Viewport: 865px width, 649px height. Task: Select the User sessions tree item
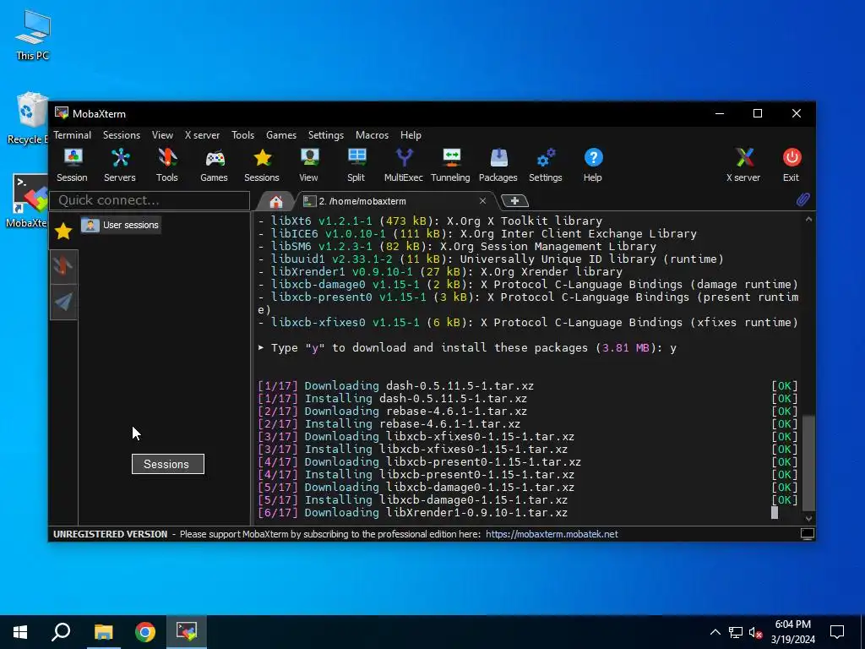click(x=121, y=225)
